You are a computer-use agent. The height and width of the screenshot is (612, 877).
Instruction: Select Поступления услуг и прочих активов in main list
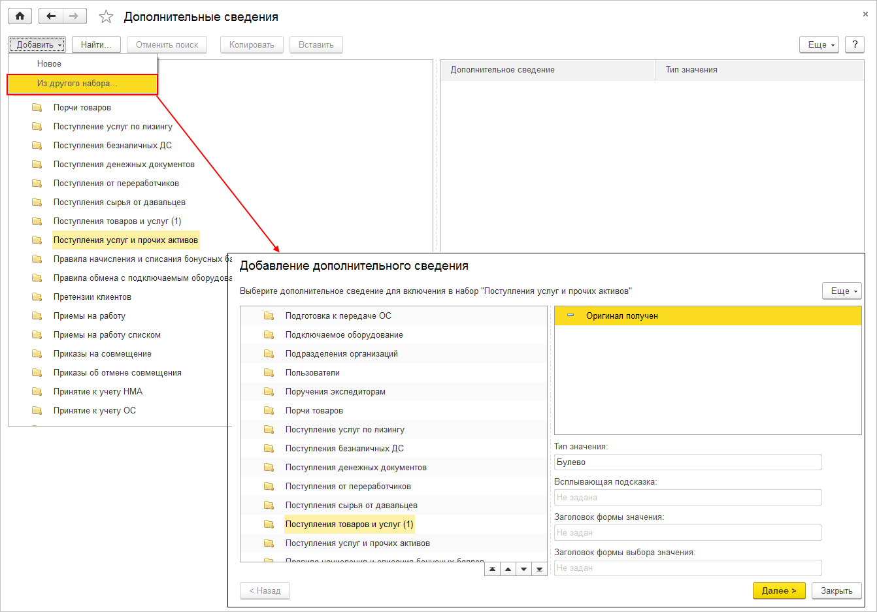[x=125, y=240]
